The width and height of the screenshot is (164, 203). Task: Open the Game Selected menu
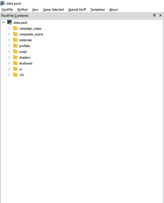(x=53, y=10)
